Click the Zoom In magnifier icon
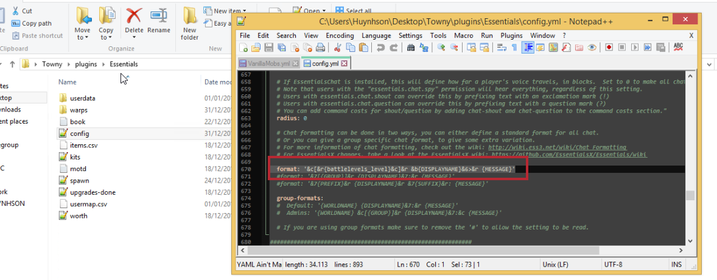The width and height of the screenshot is (717, 280). [441, 47]
